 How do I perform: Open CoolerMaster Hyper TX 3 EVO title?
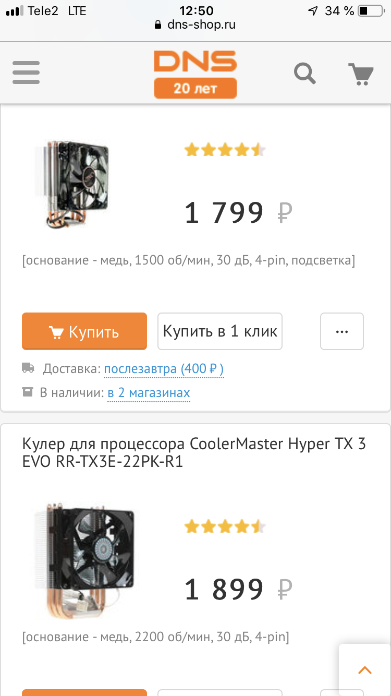pos(194,453)
